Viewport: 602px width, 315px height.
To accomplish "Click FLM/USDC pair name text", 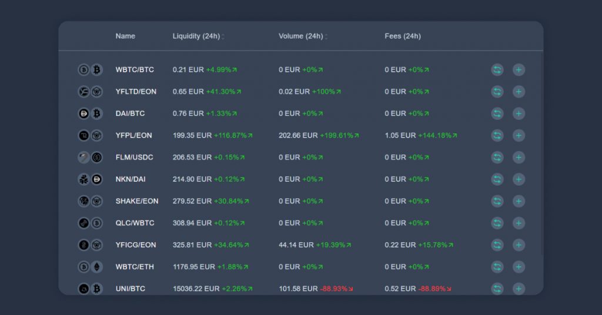I will tap(135, 157).
